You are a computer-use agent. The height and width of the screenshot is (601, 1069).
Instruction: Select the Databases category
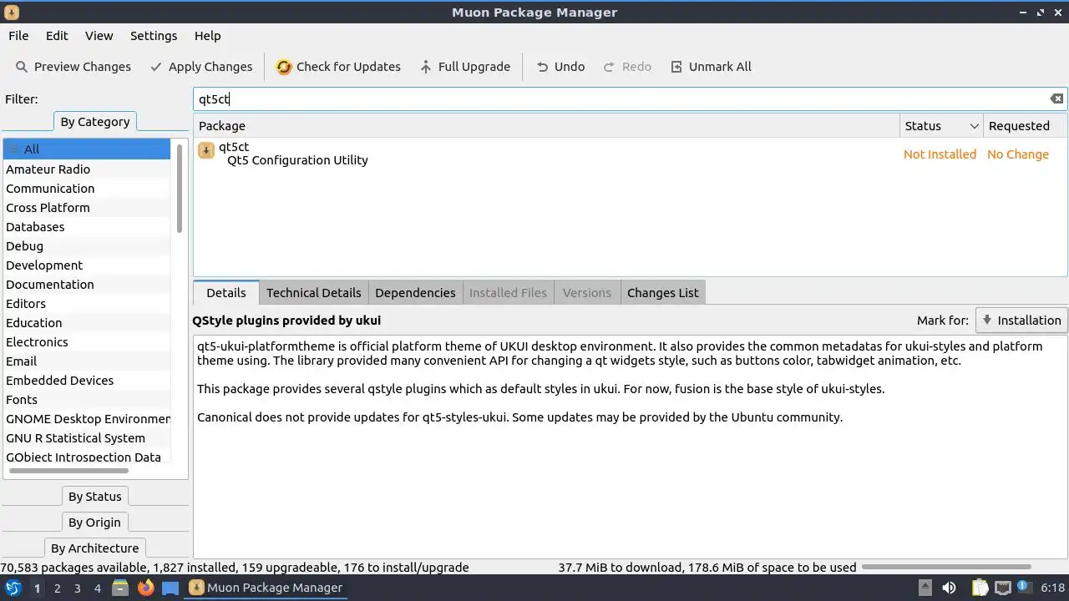click(87, 227)
